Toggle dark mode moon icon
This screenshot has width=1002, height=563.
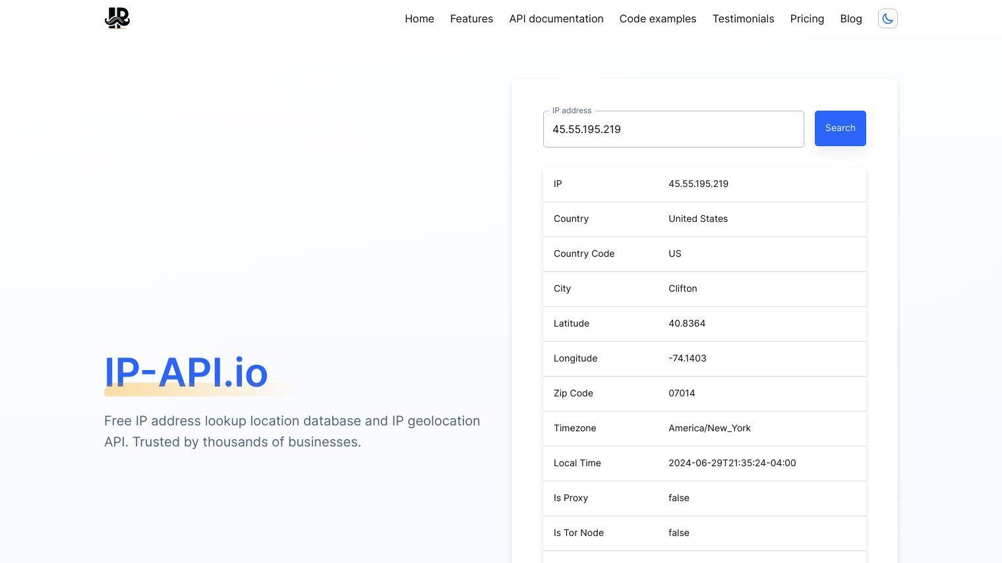tap(887, 18)
